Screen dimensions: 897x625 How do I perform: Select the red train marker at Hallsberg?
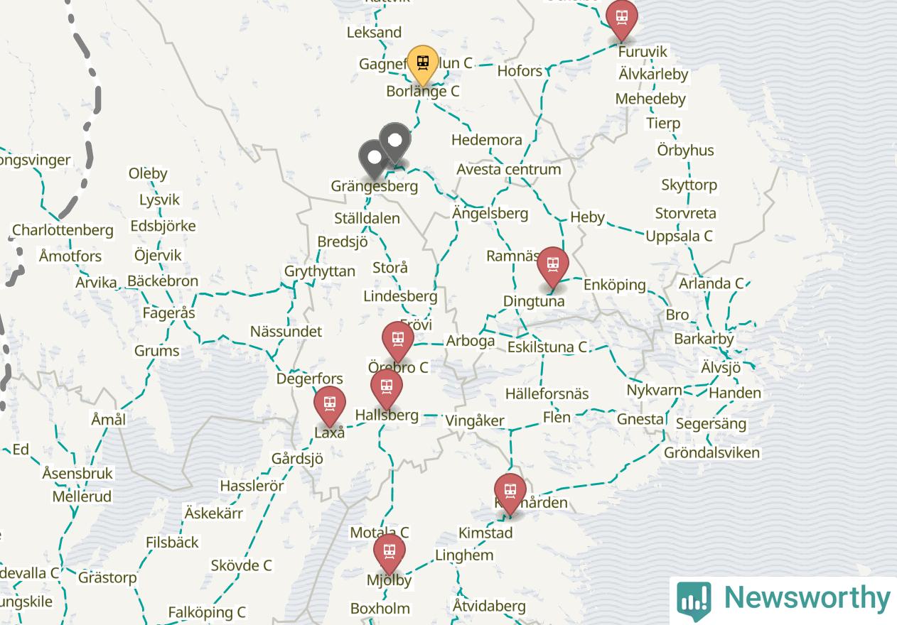click(387, 389)
